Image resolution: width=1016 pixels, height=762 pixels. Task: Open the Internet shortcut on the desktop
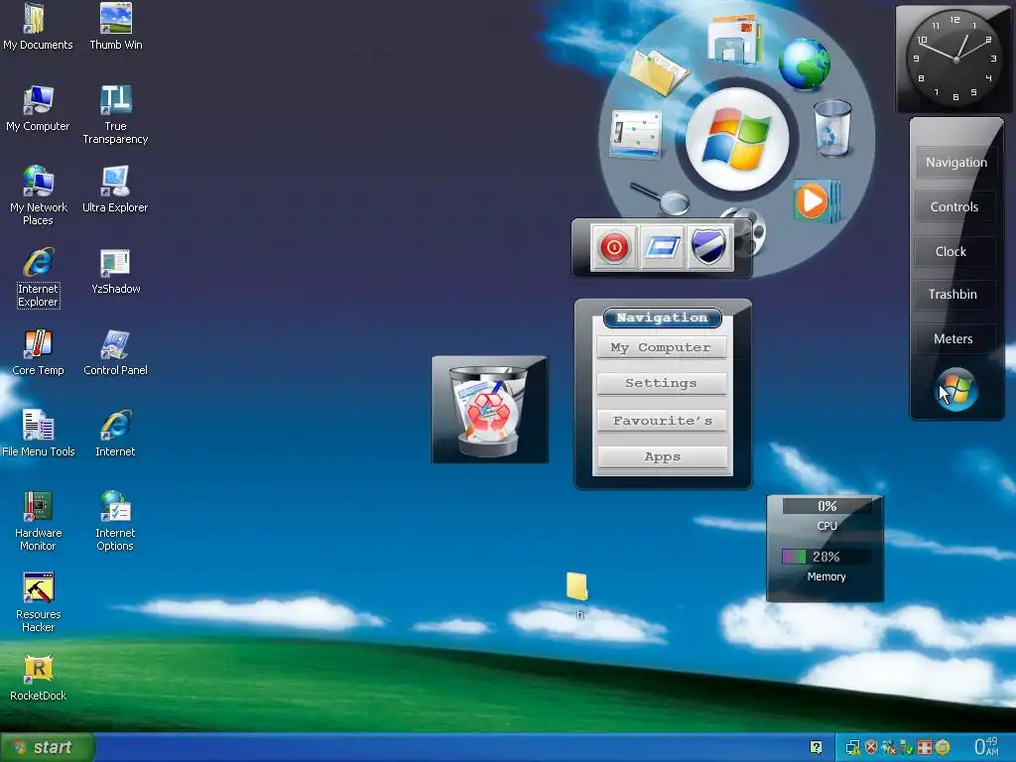115,434
